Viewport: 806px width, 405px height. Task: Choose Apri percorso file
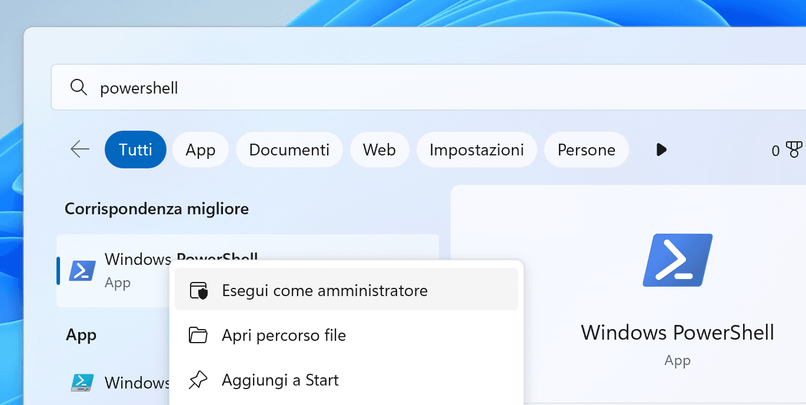(346, 335)
